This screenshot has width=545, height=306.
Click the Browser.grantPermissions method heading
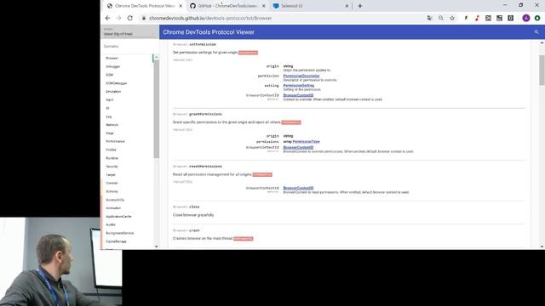[x=198, y=114]
